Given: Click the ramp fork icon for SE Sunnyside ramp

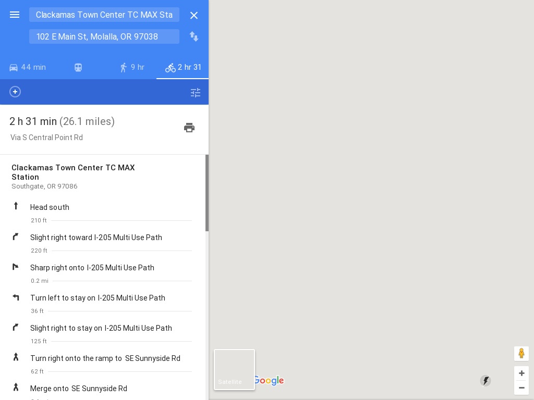Looking at the screenshot, I should 16,357.
